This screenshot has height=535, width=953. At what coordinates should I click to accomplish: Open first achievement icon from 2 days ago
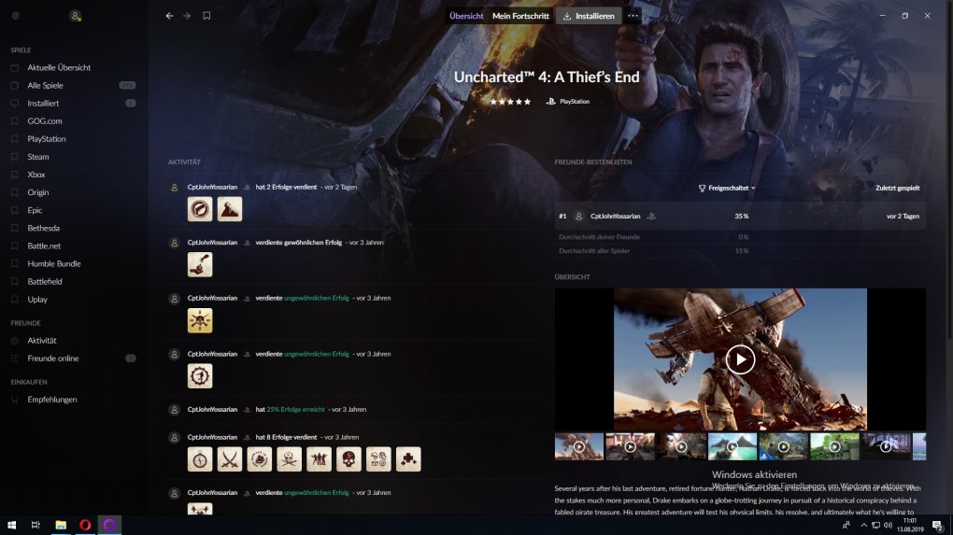[x=200, y=209]
